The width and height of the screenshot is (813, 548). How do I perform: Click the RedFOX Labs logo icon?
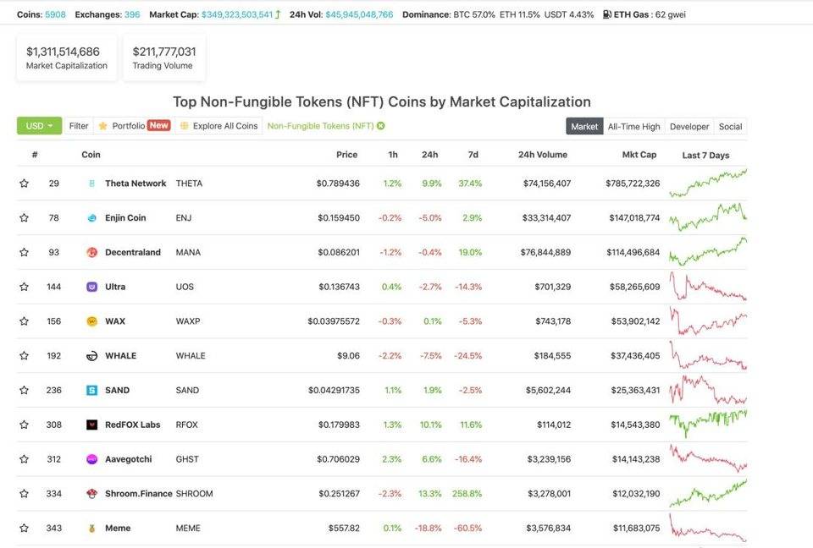91,425
